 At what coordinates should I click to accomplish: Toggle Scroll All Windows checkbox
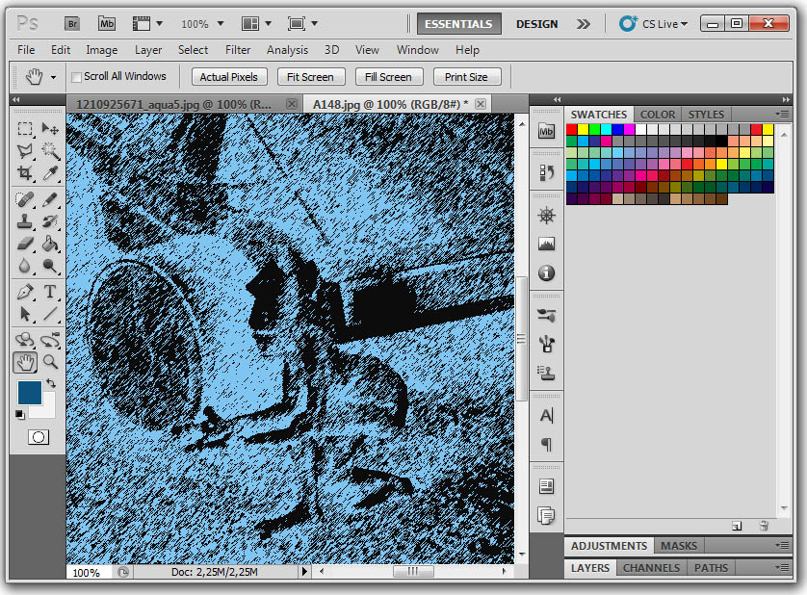76,77
